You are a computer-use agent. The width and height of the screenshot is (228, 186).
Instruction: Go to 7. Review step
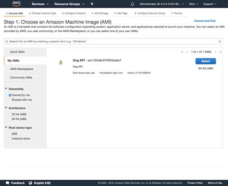click(177, 13)
